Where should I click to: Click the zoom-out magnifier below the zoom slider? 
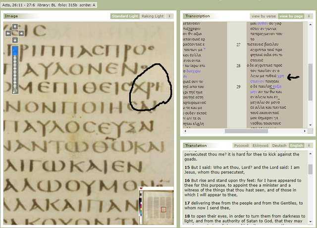(15, 91)
